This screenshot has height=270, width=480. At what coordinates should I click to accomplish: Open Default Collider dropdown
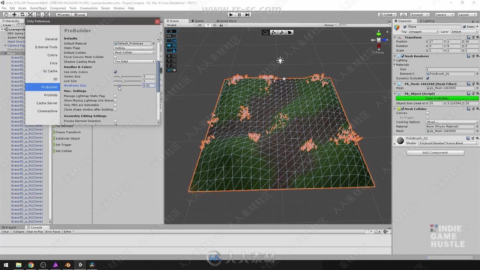point(134,52)
